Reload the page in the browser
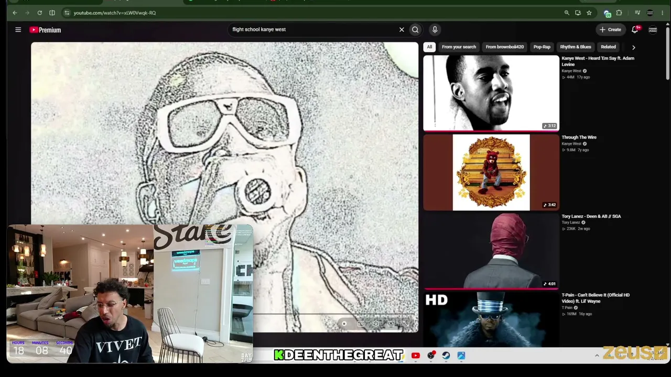Viewport: 671px width, 377px height. click(x=39, y=13)
